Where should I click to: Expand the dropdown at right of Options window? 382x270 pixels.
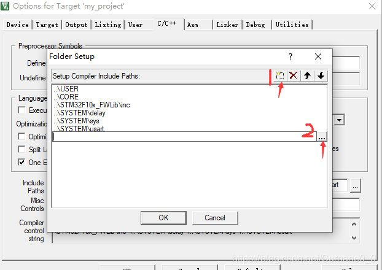339,120
